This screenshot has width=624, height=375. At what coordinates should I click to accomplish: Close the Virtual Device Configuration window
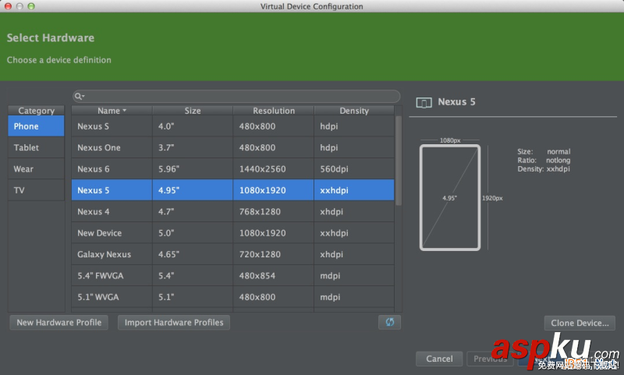(8, 6)
